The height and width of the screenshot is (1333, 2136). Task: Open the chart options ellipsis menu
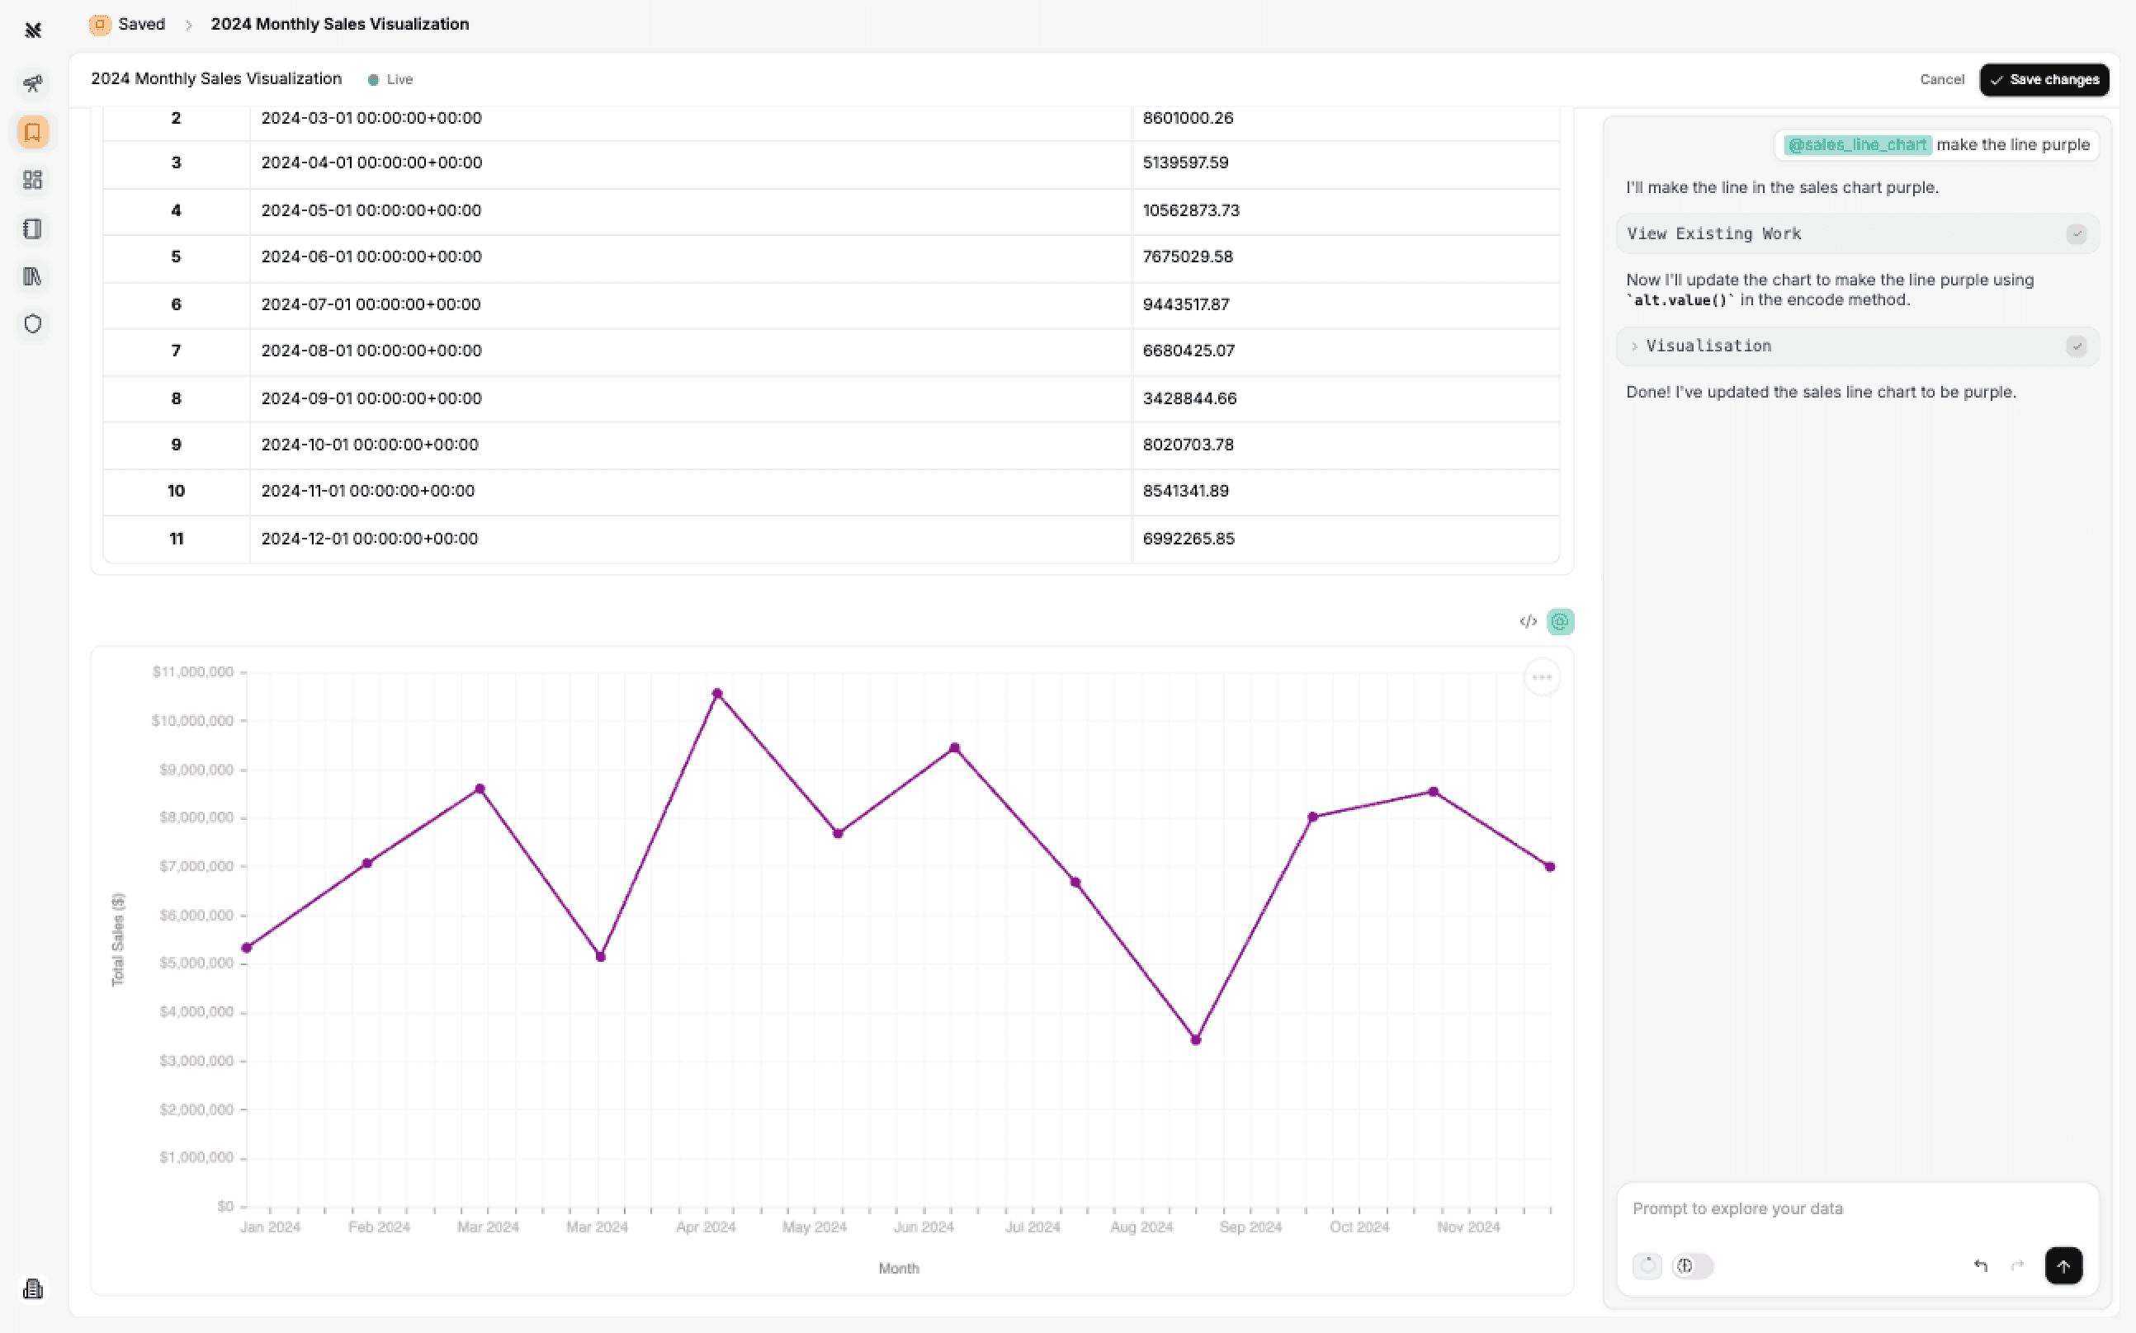pos(1541,676)
